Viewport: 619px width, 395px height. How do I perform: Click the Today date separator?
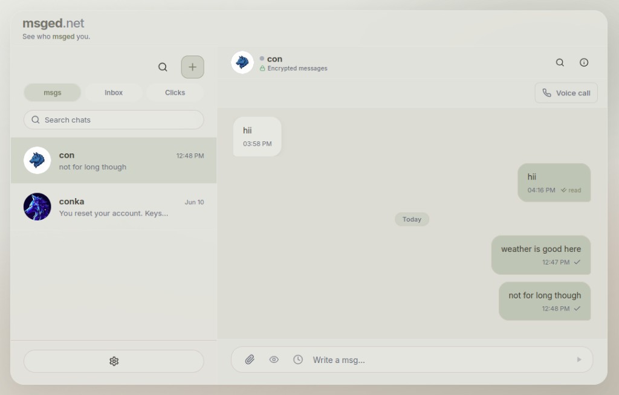[x=412, y=219]
